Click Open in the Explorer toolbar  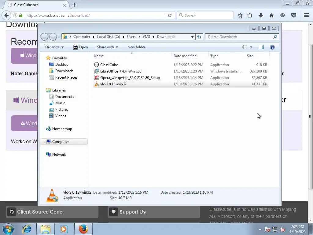click(x=81, y=47)
